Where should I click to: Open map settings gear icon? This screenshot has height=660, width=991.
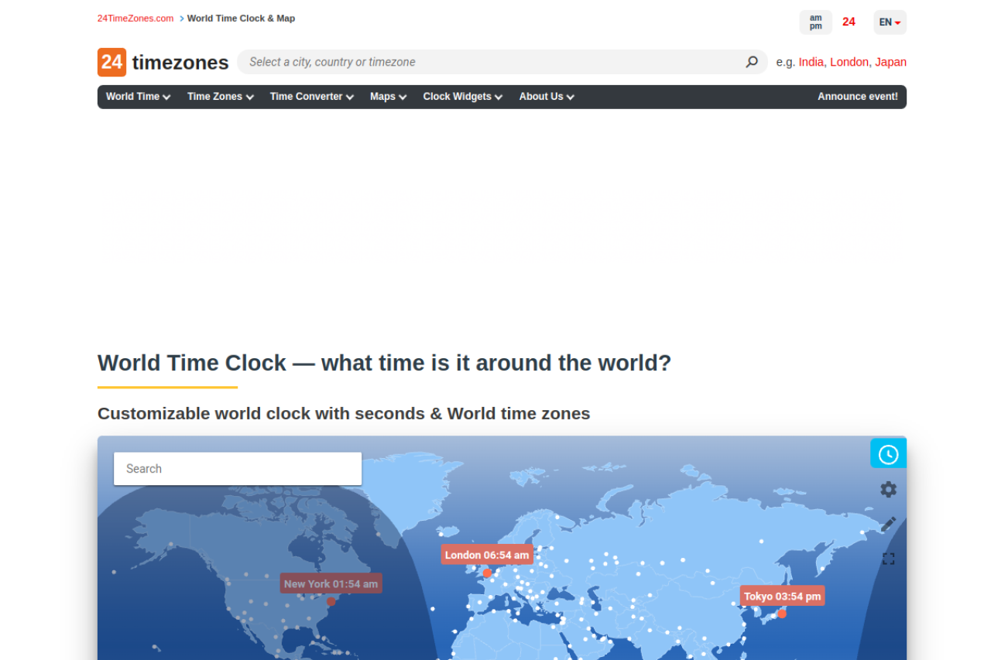point(888,489)
